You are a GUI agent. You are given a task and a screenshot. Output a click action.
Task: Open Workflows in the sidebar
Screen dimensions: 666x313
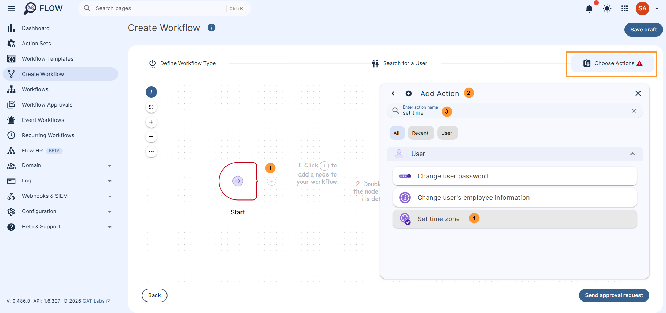click(x=60, y=89)
